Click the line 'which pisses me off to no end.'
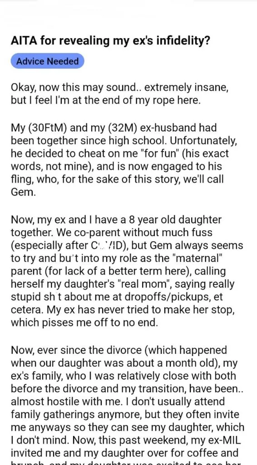The height and width of the screenshot is (465, 257). [x=84, y=323]
